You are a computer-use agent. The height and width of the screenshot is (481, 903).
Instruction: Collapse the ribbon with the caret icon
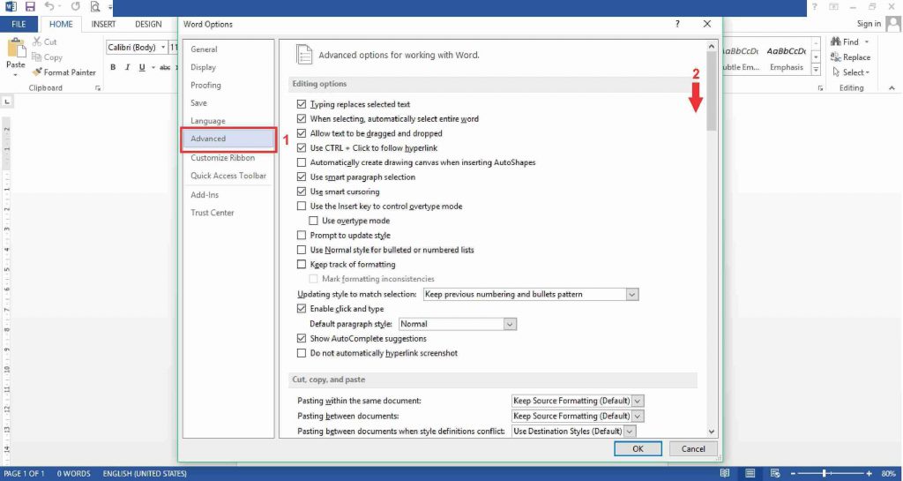click(x=892, y=88)
